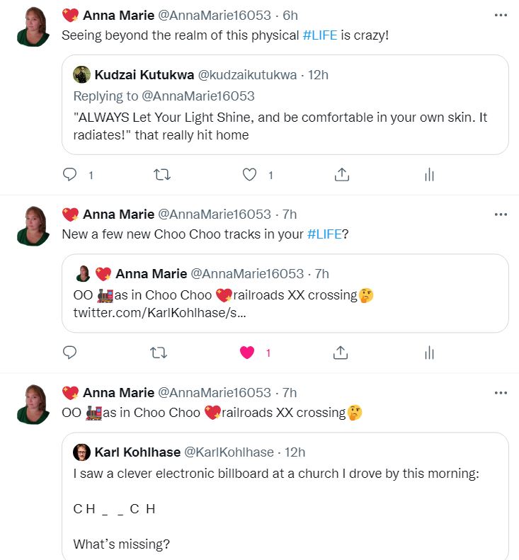The height and width of the screenshot is (560, 519).
Task: Open more options on the first tweet
Action: point(501,15)
